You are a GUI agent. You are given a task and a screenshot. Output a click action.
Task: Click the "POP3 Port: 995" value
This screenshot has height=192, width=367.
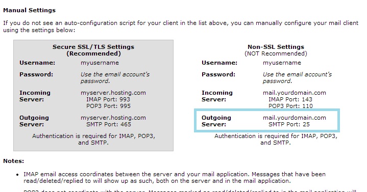point(108,106)
